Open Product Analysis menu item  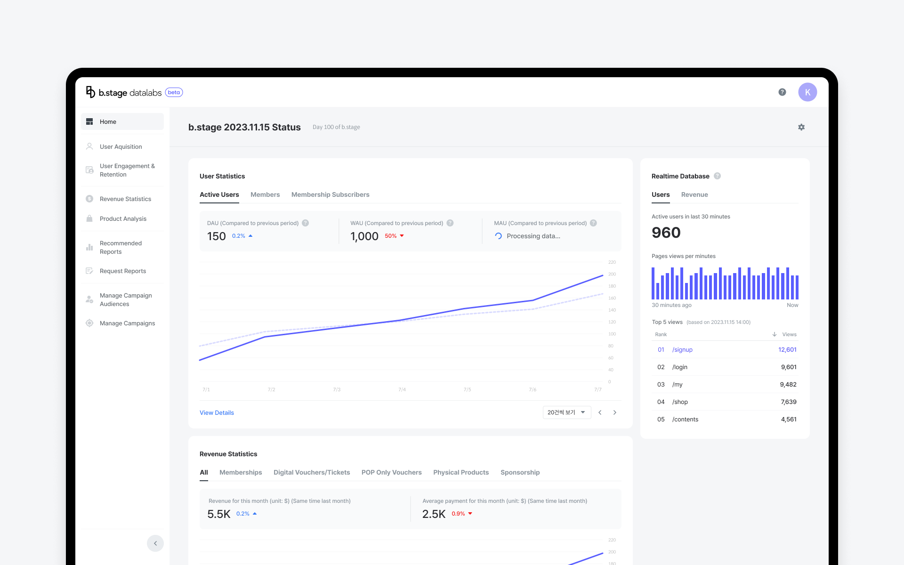tap(122, 218)
